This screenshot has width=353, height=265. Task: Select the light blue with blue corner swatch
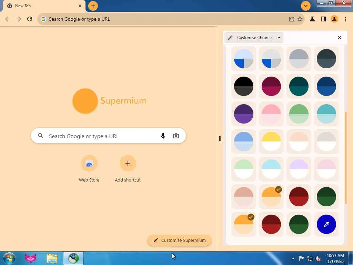pyautogui.click(x=244, y=59)
